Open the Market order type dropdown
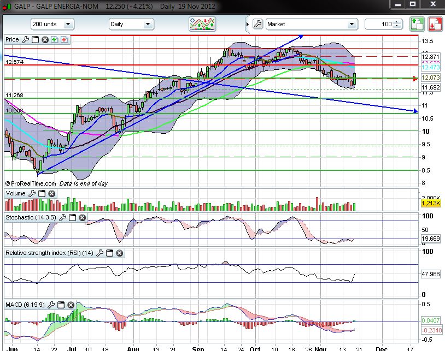This screenshot has width=445, height=351. coord(311,24)
